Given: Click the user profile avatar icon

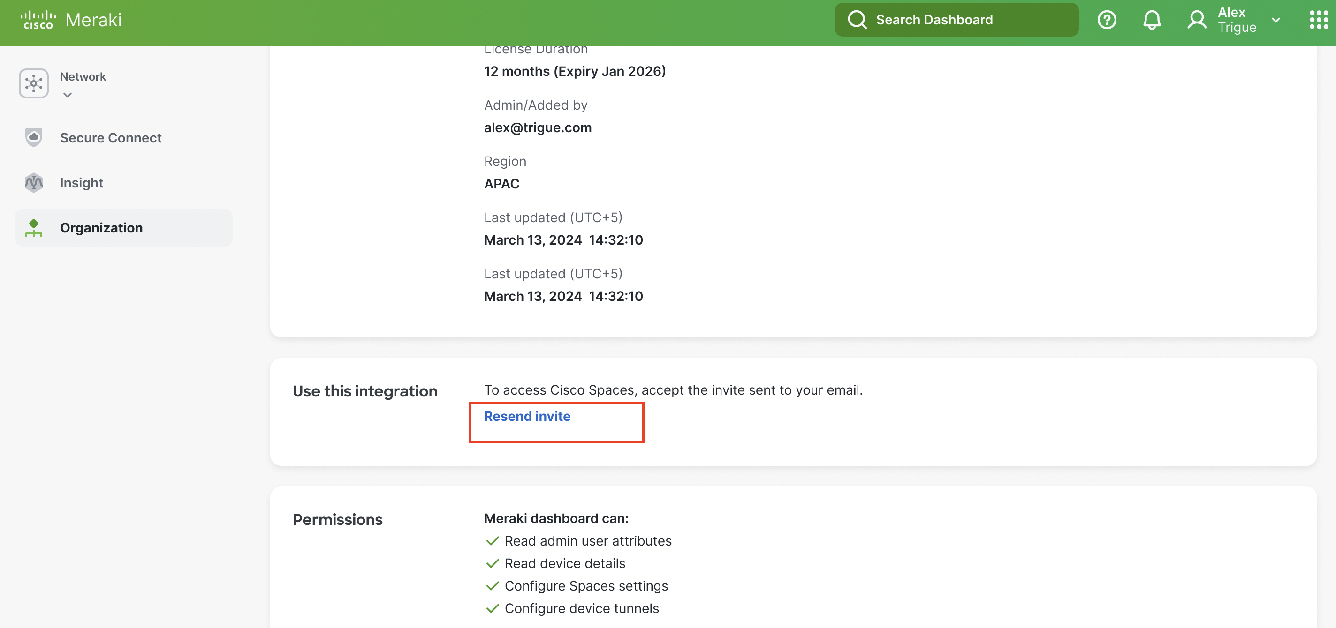Looking at the screenshot, I should 1197,20.
